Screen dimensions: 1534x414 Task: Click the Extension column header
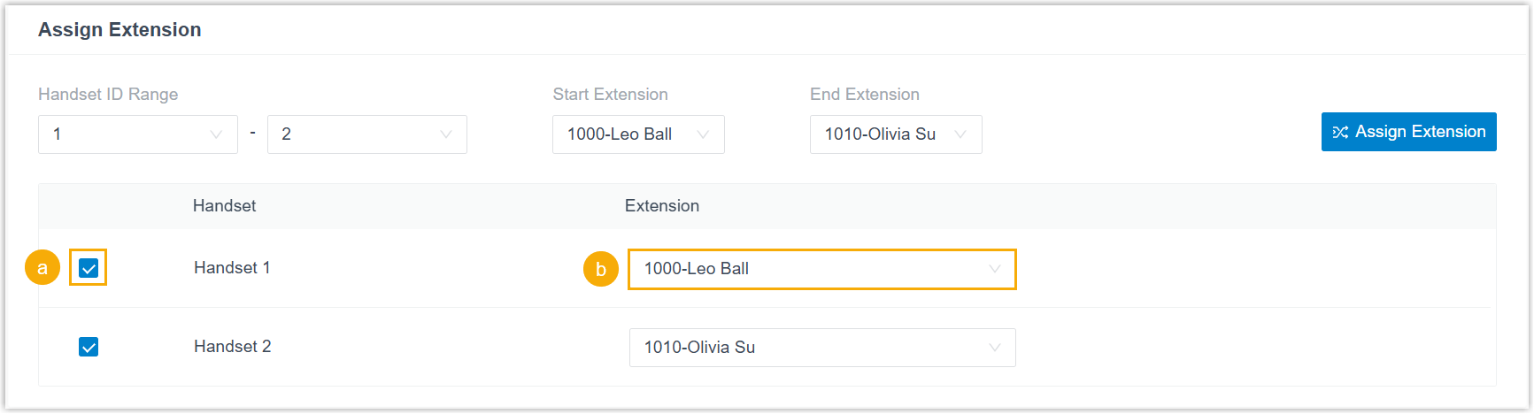click(662, 206)
